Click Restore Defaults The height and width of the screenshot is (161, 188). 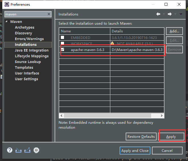[141, 137]
